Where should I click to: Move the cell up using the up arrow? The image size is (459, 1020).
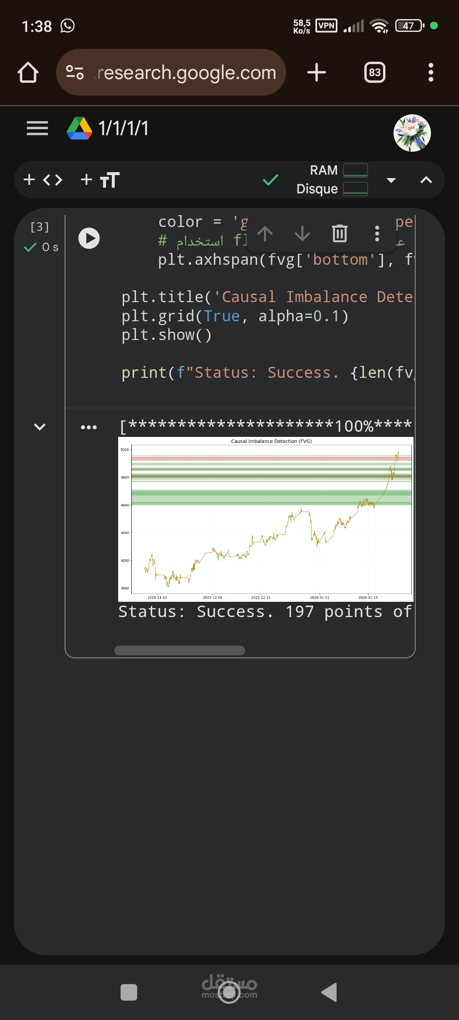(265, 234)
